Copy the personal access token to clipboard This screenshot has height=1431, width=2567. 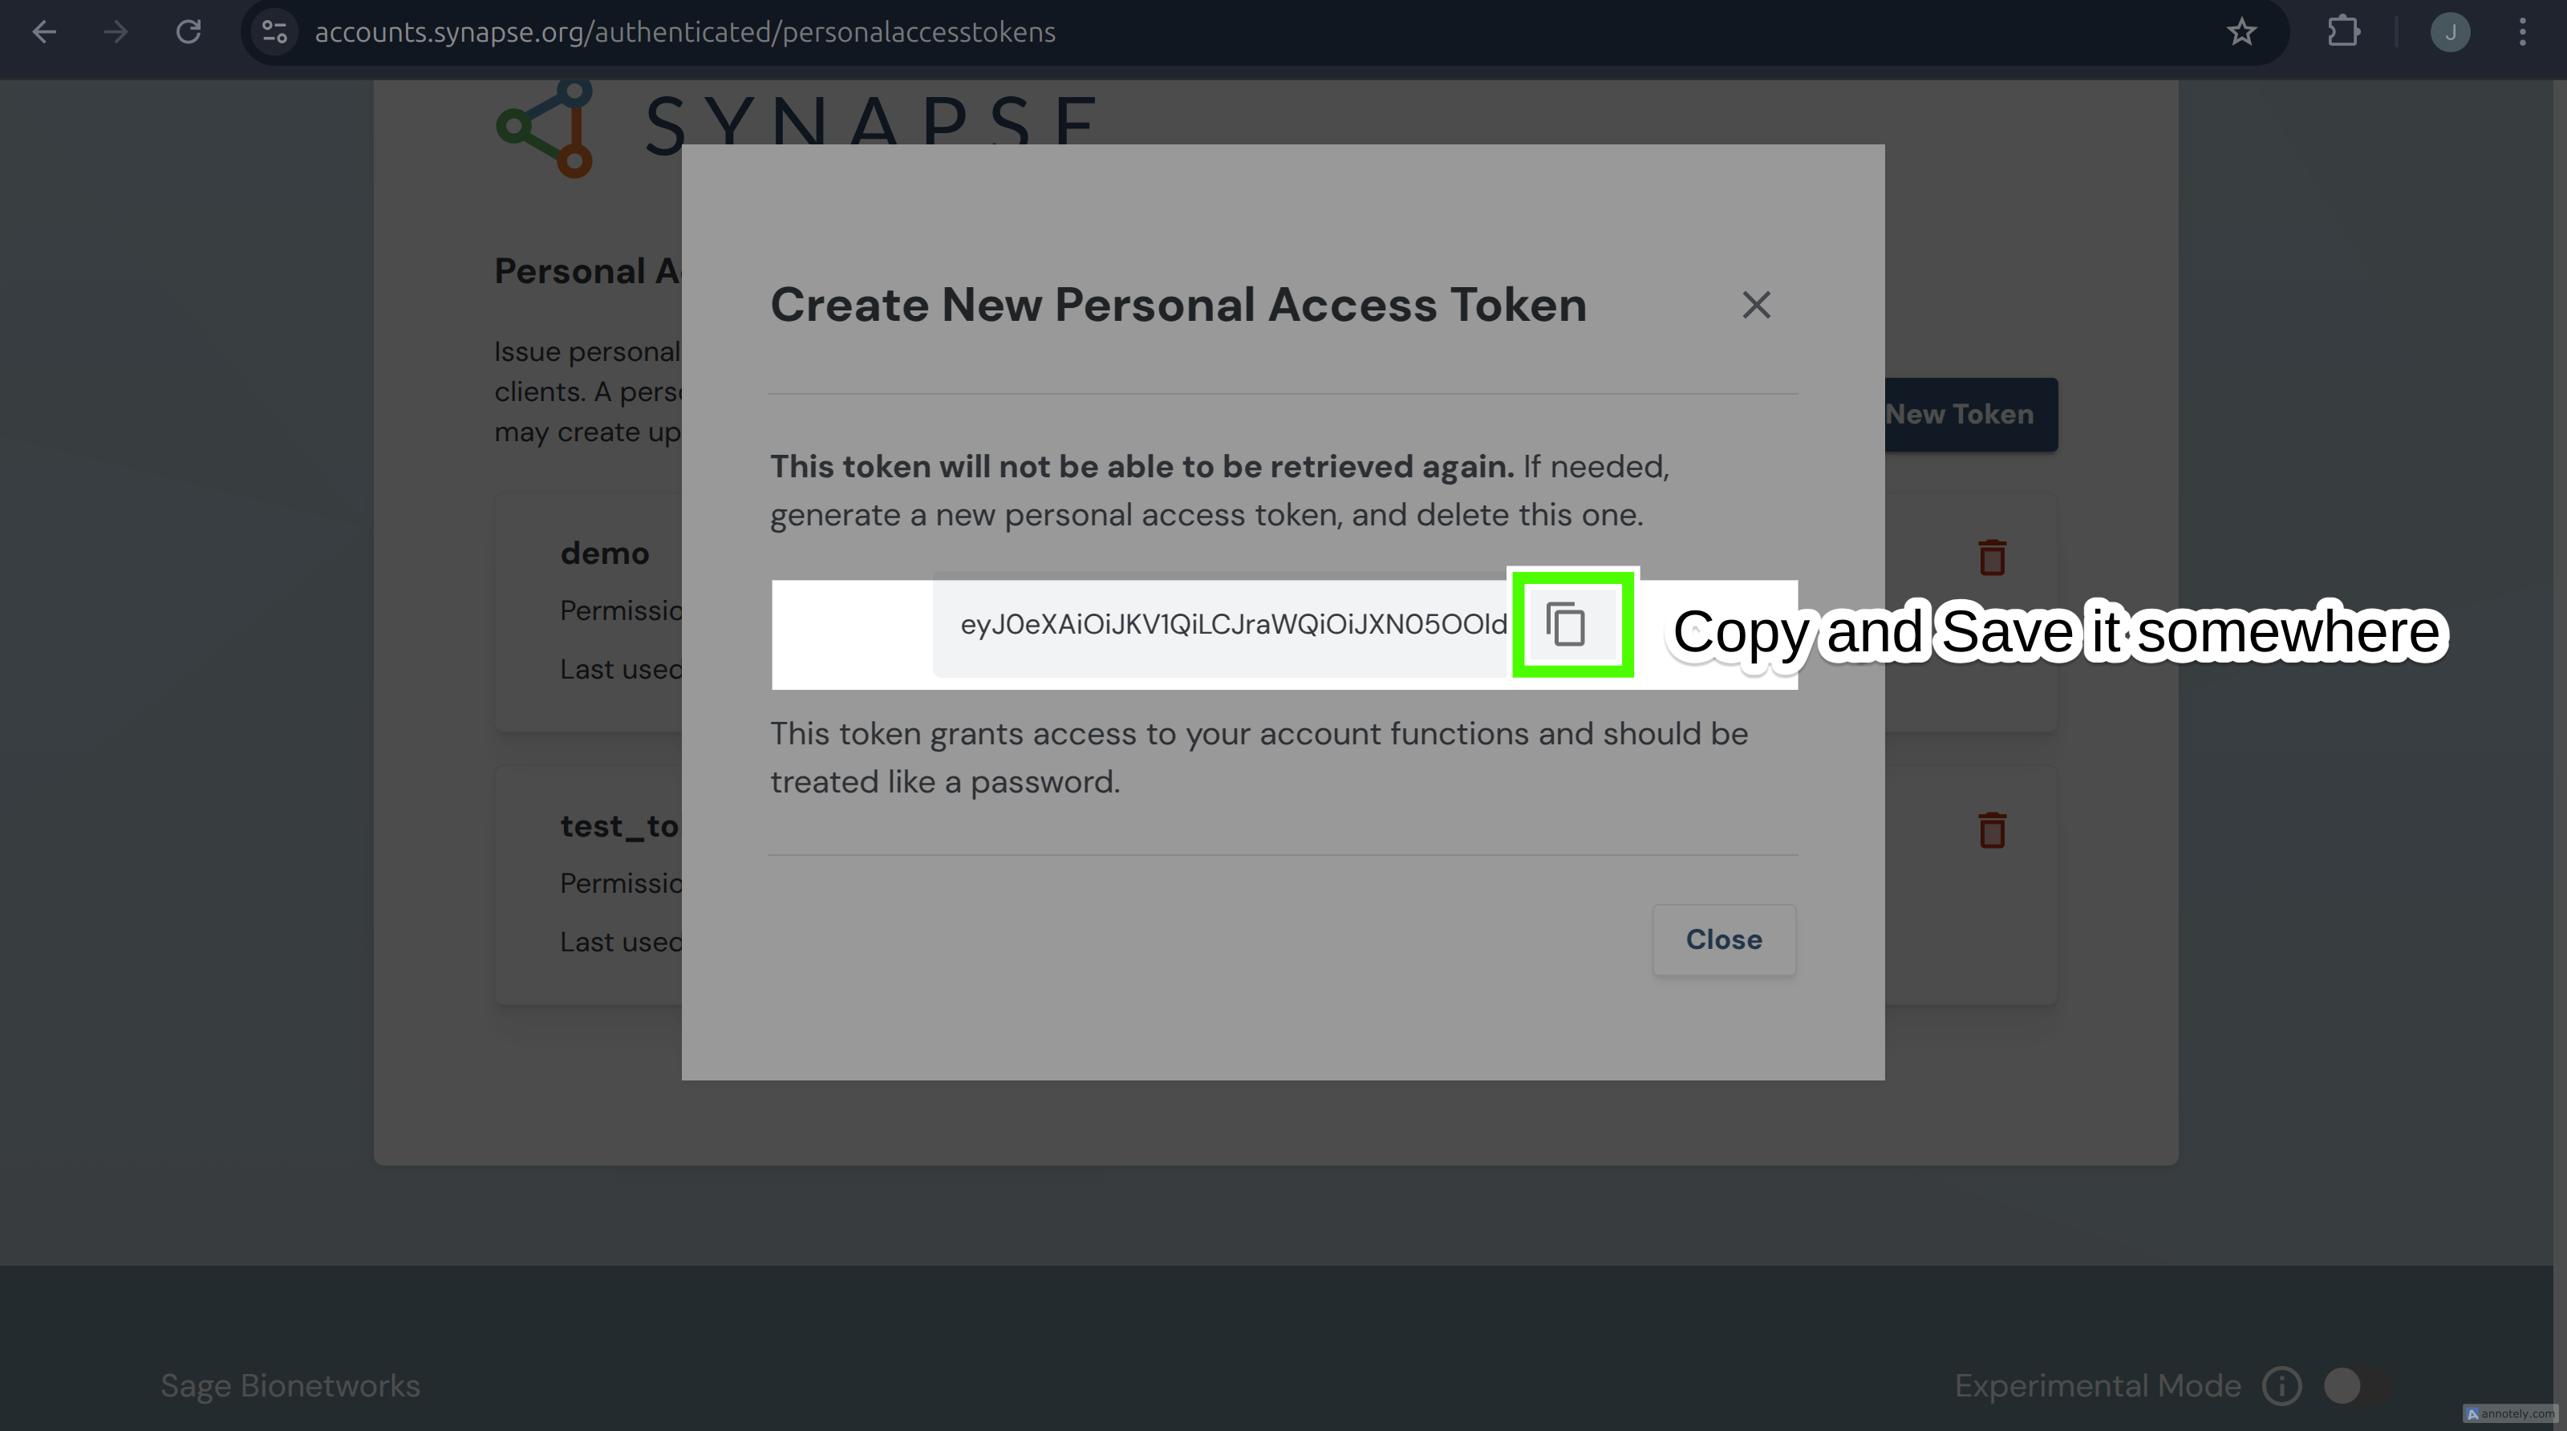1567,625
